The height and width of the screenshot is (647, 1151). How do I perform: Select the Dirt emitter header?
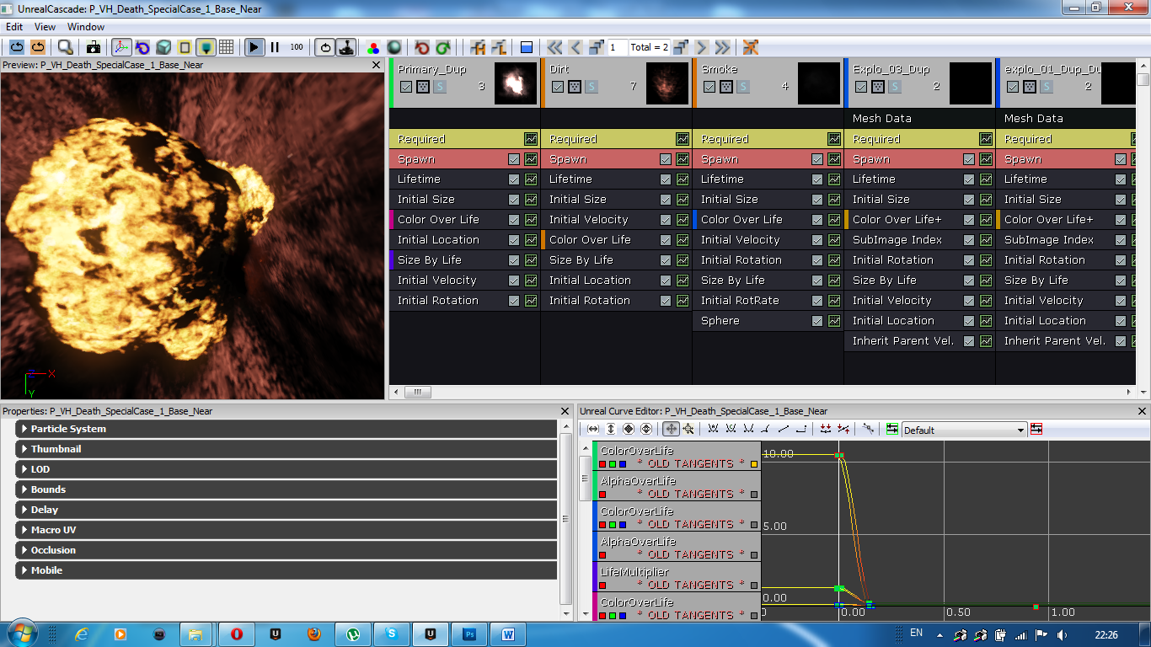coord(616,83)
